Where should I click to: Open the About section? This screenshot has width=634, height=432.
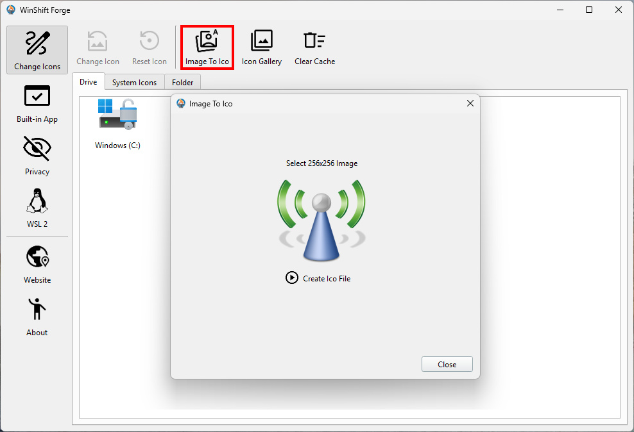tap(37, 317)
